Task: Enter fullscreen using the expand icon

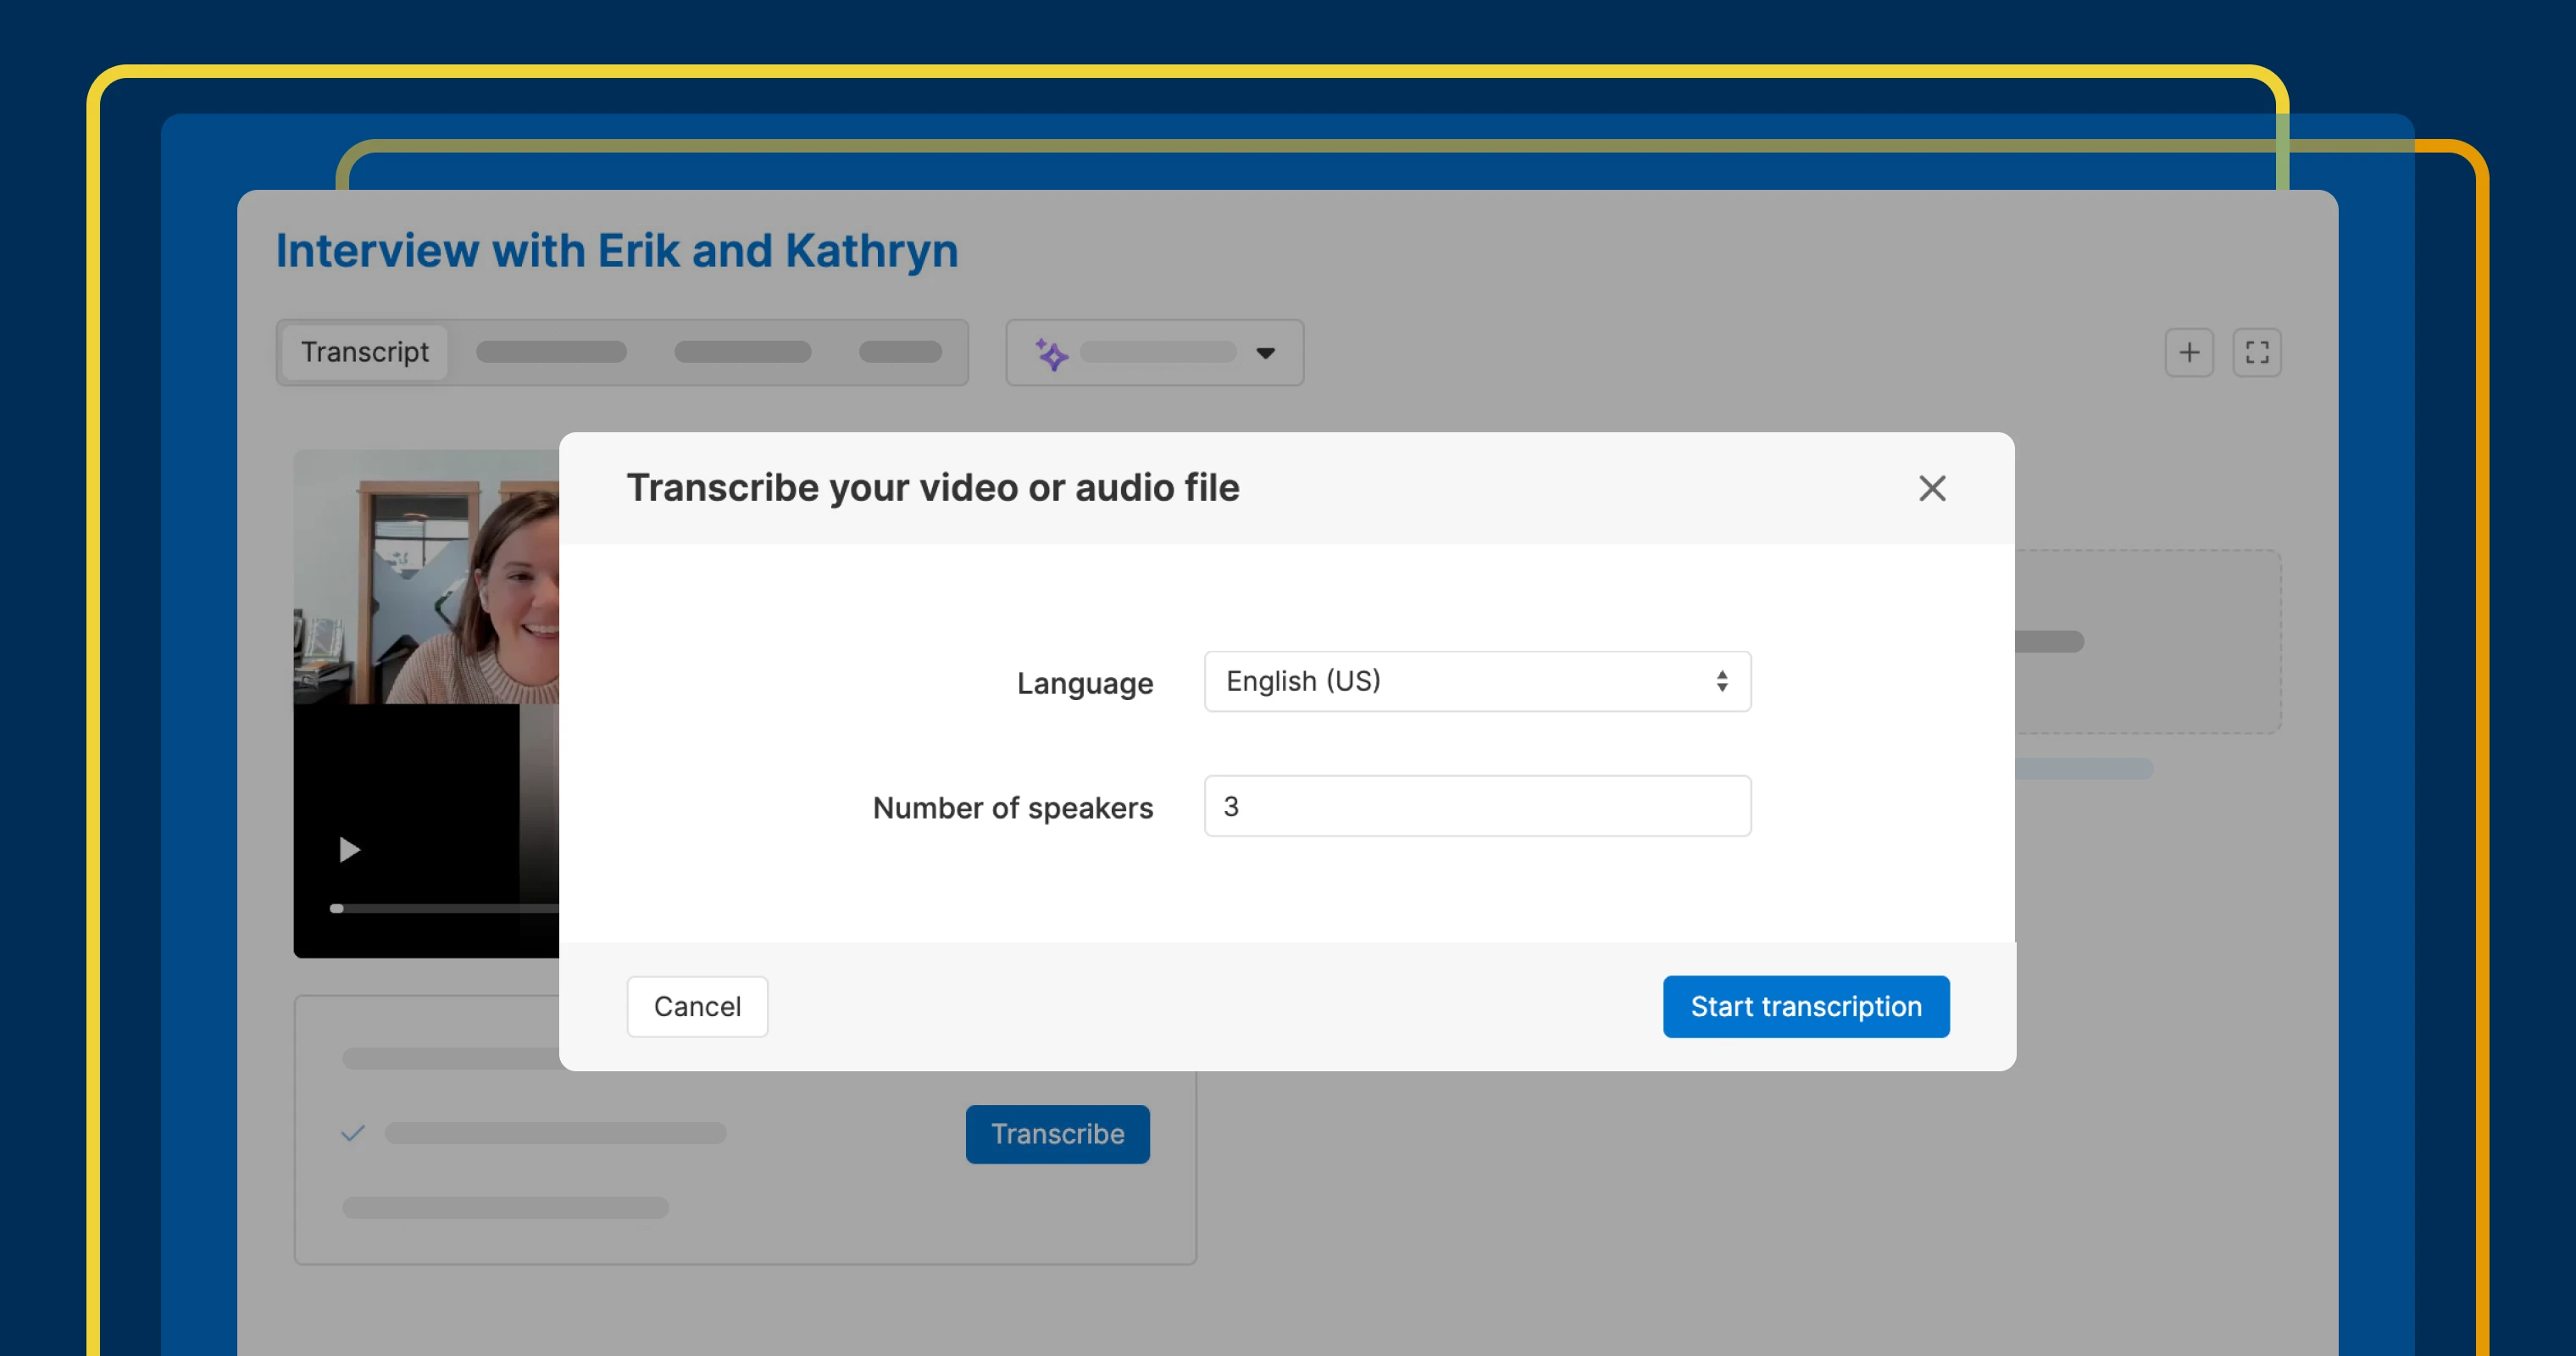Action: point(2257,352)
